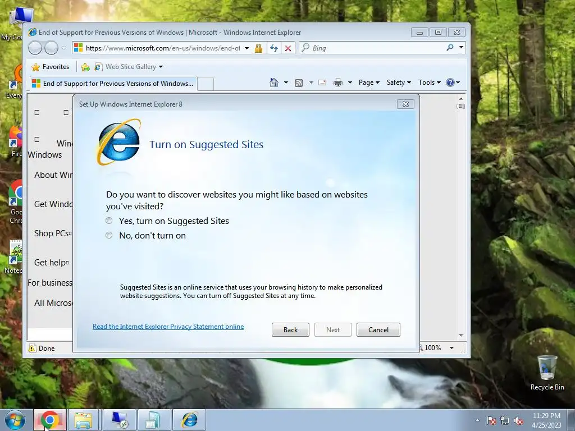This screenshot has width=575, height=431.
Task: Click the warning icon in status bar
Action: click(32, 348)
